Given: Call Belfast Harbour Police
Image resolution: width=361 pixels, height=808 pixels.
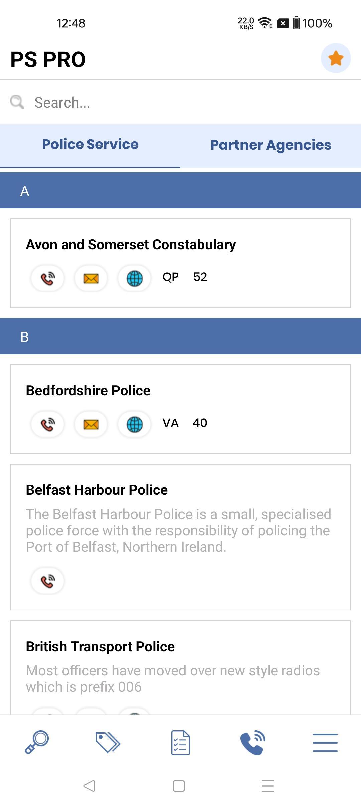Looking at the screenshot, I should pos(47,581).
